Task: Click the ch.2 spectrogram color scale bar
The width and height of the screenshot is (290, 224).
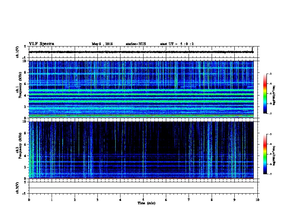Action: [265, 154]
